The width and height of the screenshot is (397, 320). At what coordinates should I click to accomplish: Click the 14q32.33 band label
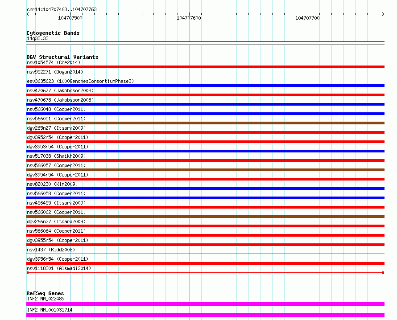(x=37, y=38)
